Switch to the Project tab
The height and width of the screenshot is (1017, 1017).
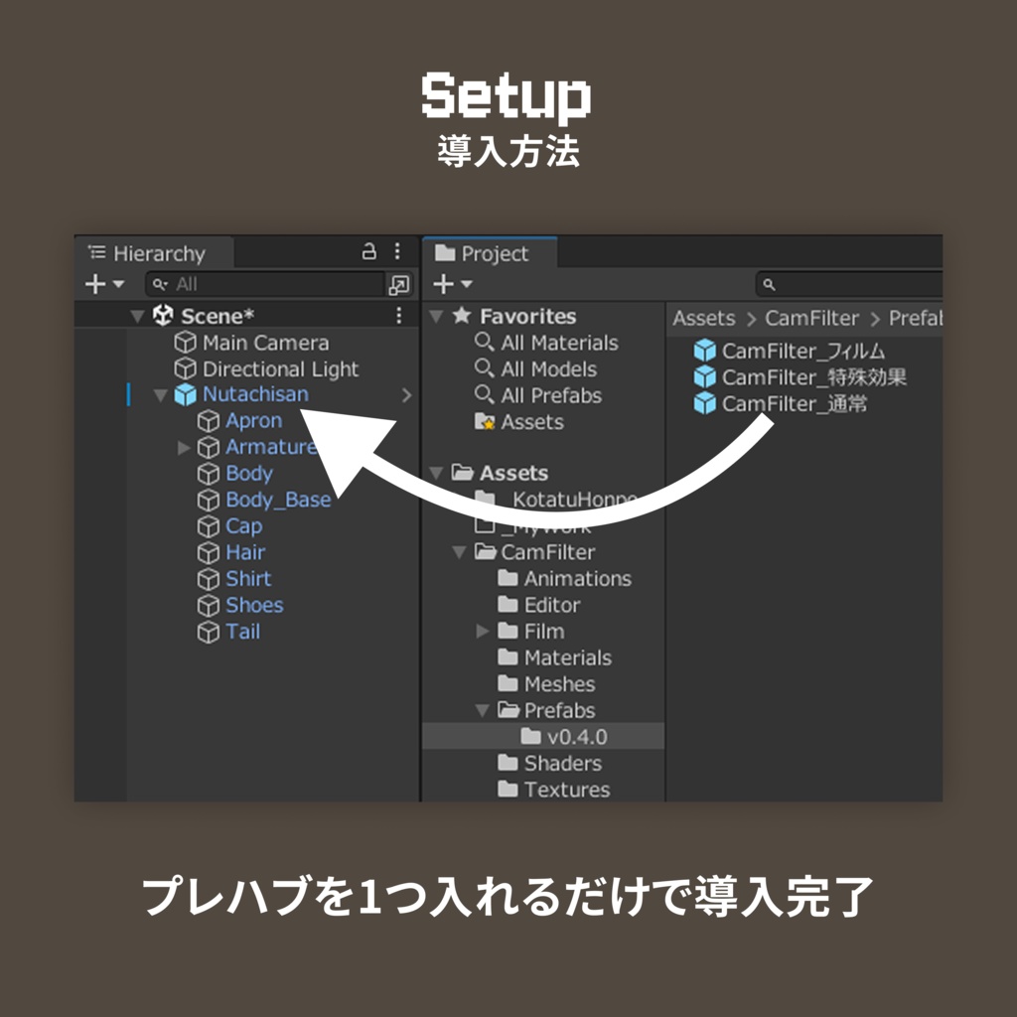[x=490, y=253]
